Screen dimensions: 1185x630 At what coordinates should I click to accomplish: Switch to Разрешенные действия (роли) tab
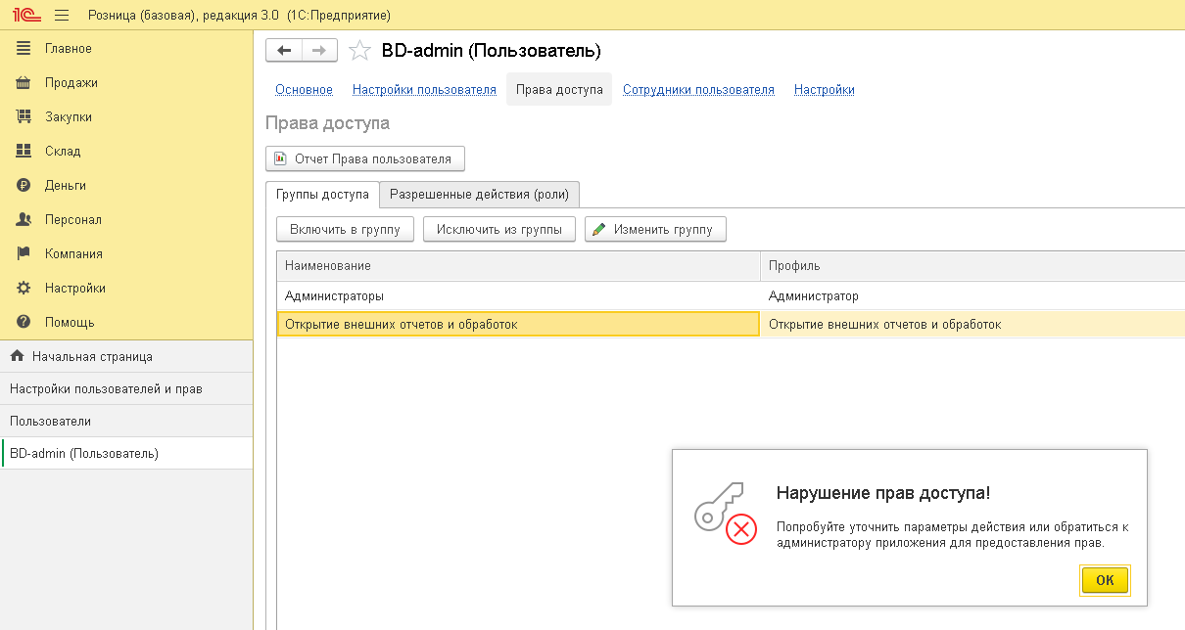click(x=479, y=195)
